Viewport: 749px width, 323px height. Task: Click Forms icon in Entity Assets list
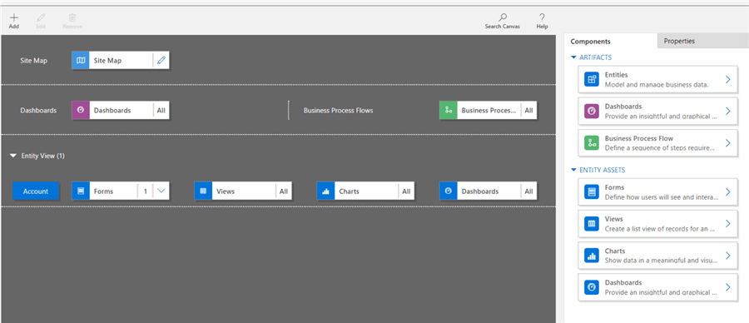coord(592,192)
